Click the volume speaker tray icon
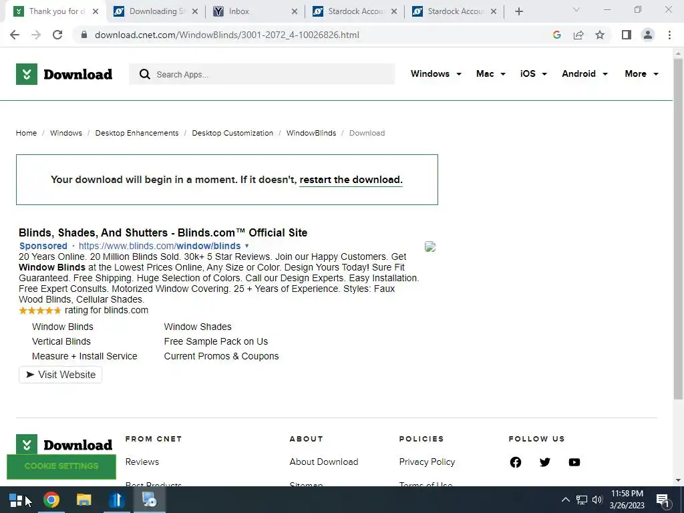684x513 pixels. pos(597,500)
